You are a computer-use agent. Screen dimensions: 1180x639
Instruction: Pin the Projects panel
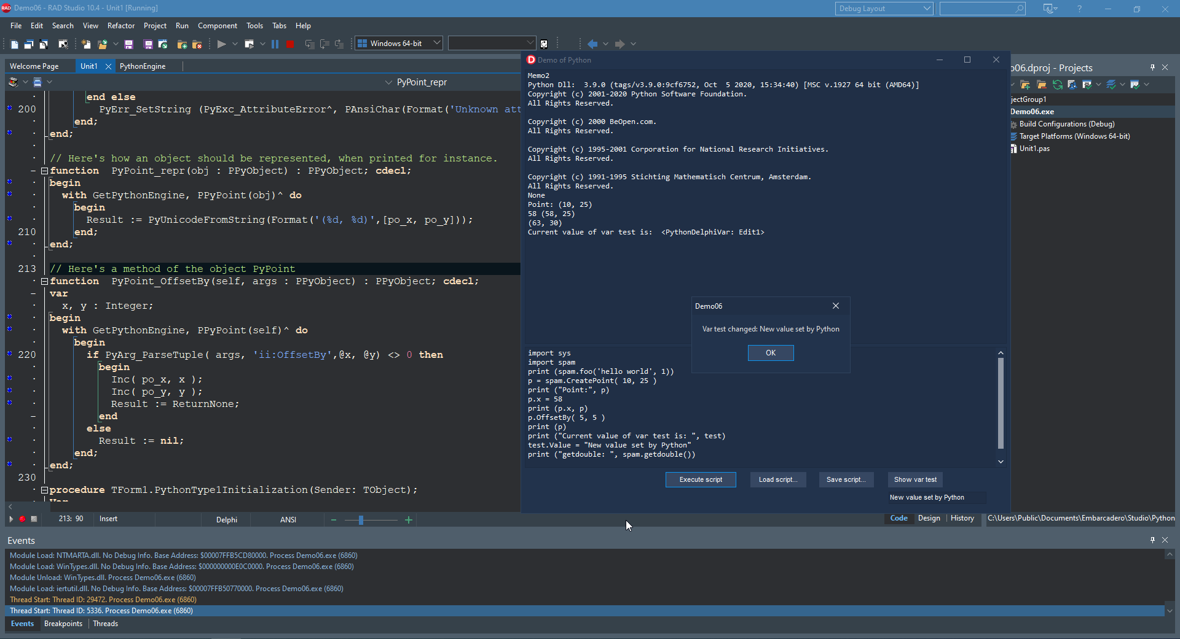(x=1152, y=68)
